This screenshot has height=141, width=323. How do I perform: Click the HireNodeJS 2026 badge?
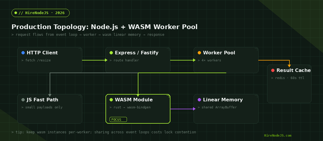coord(41,13)
